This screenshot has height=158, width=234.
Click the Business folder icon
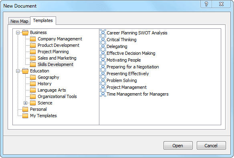coord(25,32)
